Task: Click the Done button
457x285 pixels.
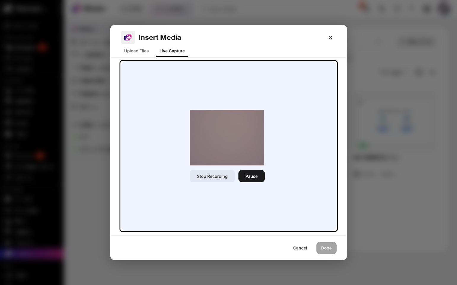Action: [327, 248]
